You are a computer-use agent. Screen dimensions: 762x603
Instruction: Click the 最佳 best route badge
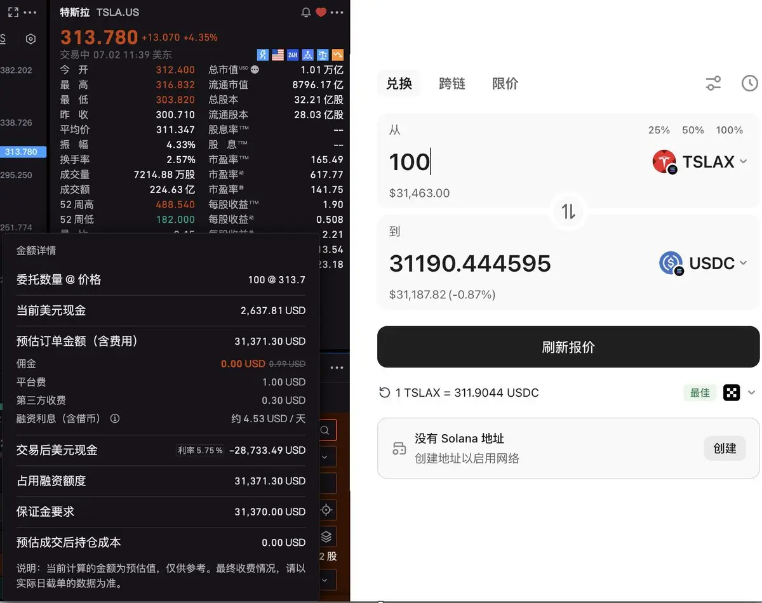(x=700, y=393)
